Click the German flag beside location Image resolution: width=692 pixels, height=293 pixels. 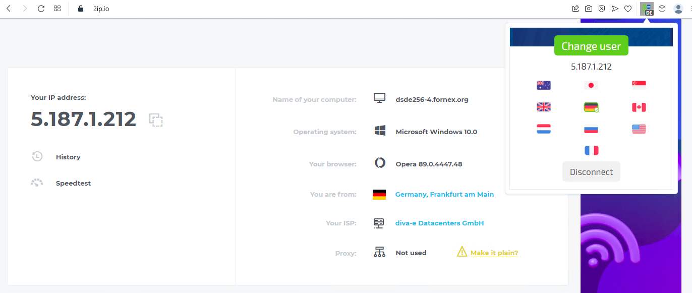[379, 194]
